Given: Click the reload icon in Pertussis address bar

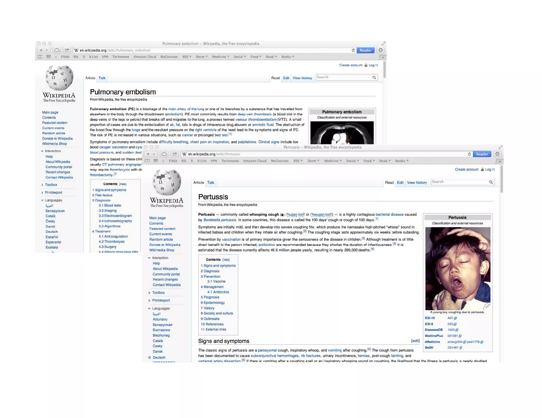Looking at the screenshot, I should (469, 154).
